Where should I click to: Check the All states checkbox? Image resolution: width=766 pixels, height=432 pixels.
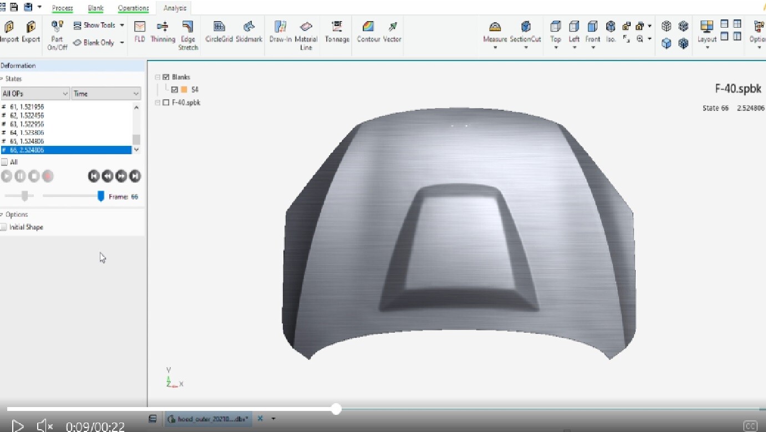click(x=4, y=161)
